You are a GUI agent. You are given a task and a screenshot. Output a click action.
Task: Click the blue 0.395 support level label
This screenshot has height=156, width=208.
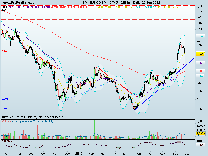tap(5, 99)
